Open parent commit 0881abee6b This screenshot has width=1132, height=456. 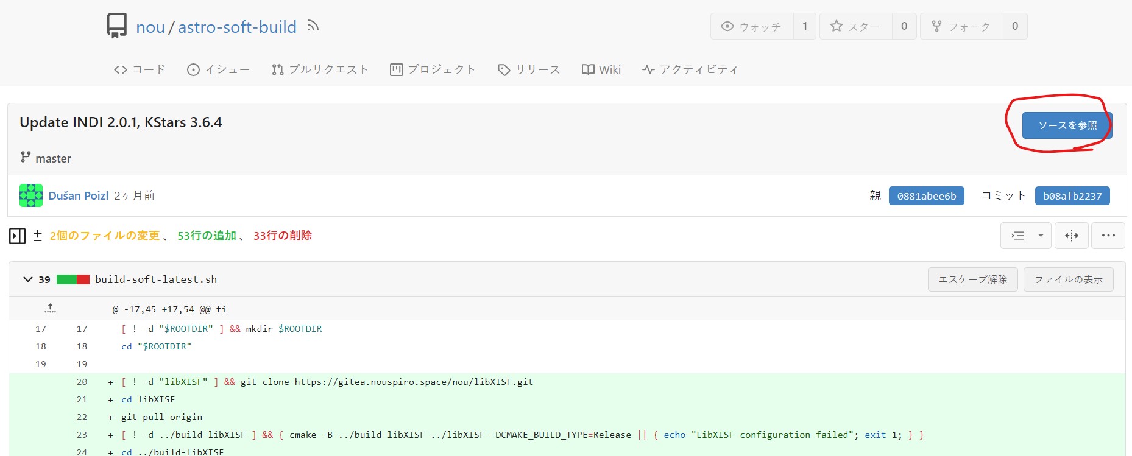tap(926, 196)
